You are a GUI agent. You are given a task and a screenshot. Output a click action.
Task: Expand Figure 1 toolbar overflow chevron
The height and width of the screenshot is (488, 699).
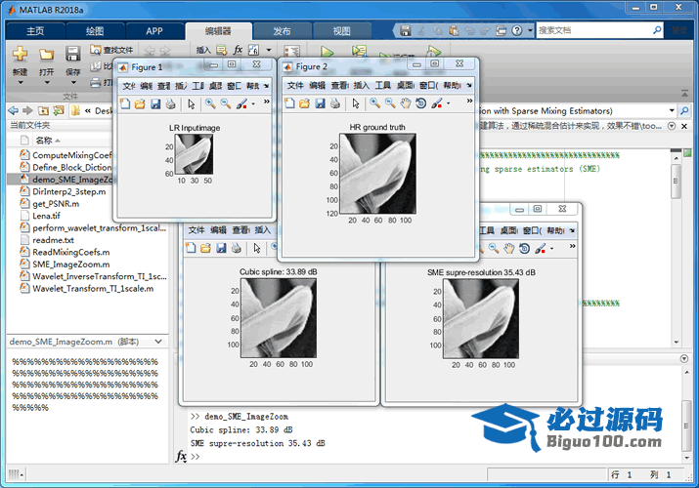pyautogui.click(x=266, y=102)
